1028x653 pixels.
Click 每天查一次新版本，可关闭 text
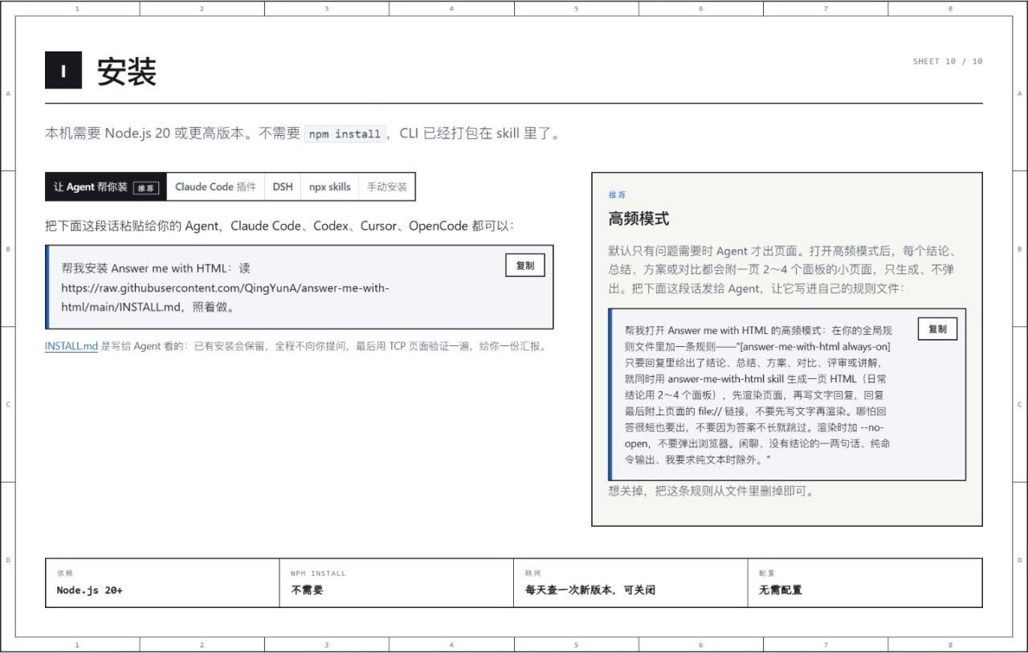(590, 590)
